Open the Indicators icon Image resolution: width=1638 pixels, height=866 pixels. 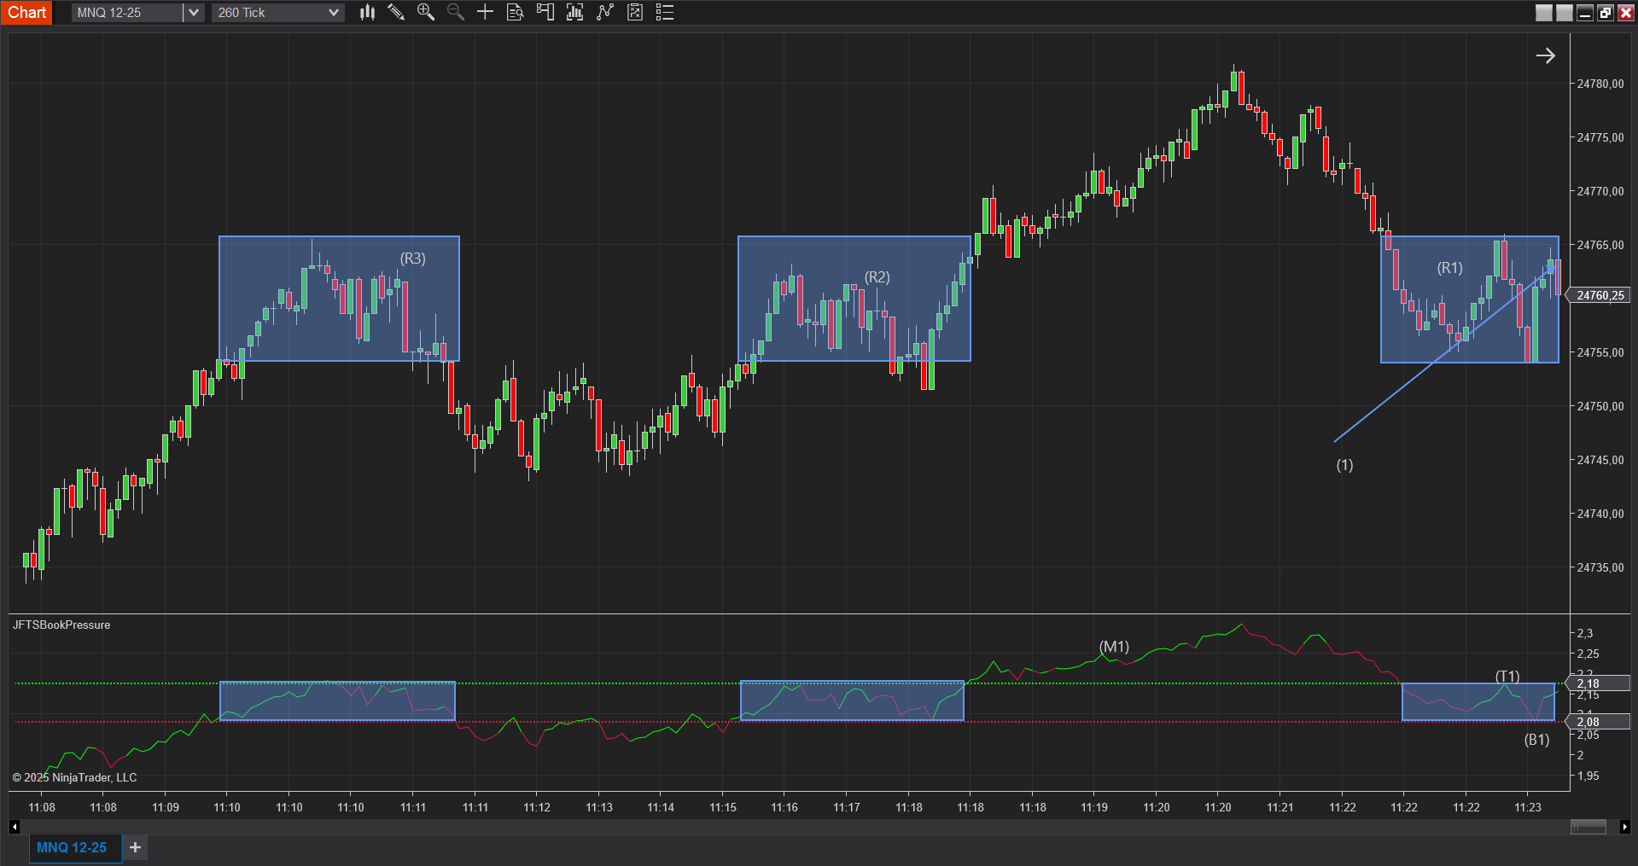pos(574,12)
